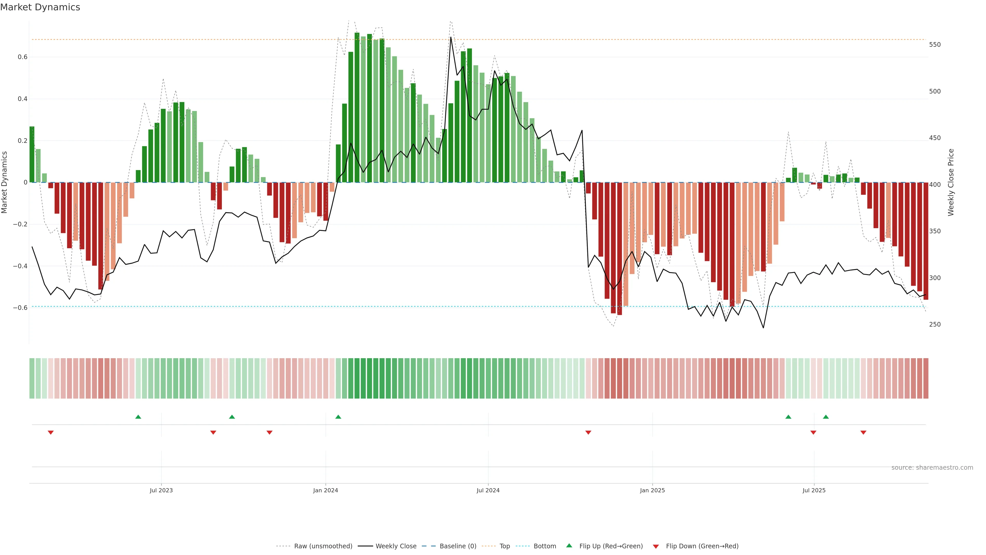
Task: Click the last red flip-down triangle marker
Action: point(863,432)
